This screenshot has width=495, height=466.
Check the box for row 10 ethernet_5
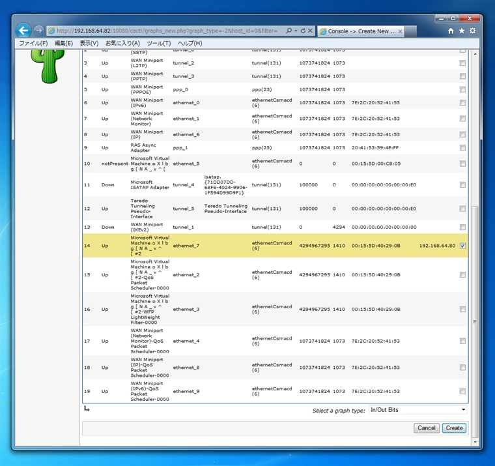462,164
